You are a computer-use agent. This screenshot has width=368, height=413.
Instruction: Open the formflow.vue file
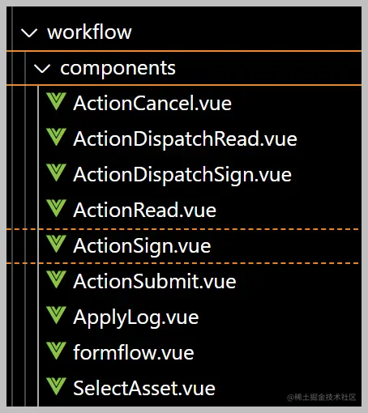(134, 352)
